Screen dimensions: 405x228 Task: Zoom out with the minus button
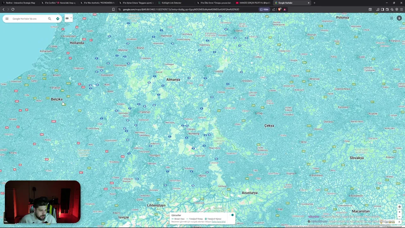pyautogui.click(x=399, y=217)
